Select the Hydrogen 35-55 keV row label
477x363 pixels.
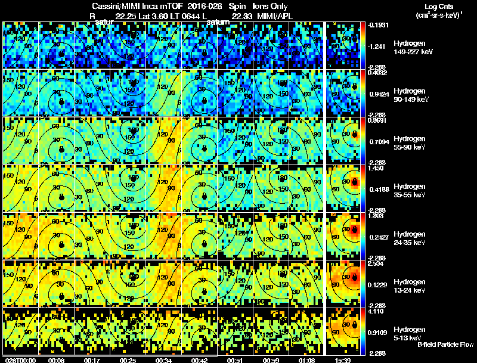pyautogui.click(x=410, y=191)
